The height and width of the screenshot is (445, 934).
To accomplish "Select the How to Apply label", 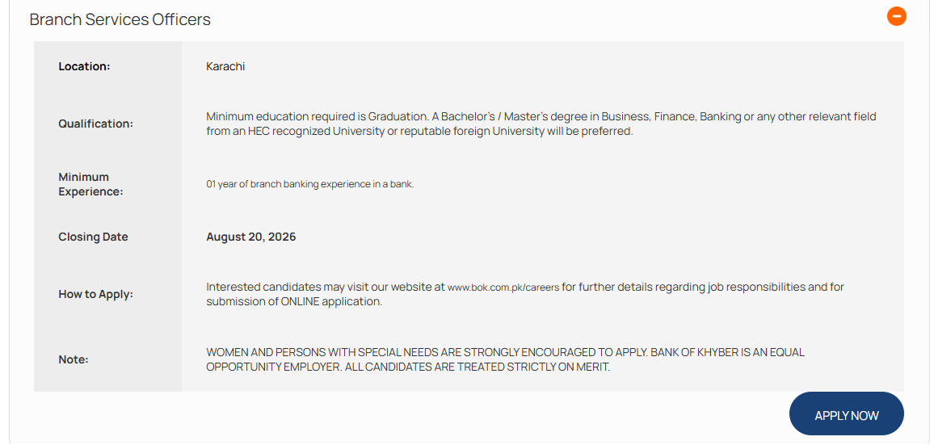I will [x=96, y=294].
